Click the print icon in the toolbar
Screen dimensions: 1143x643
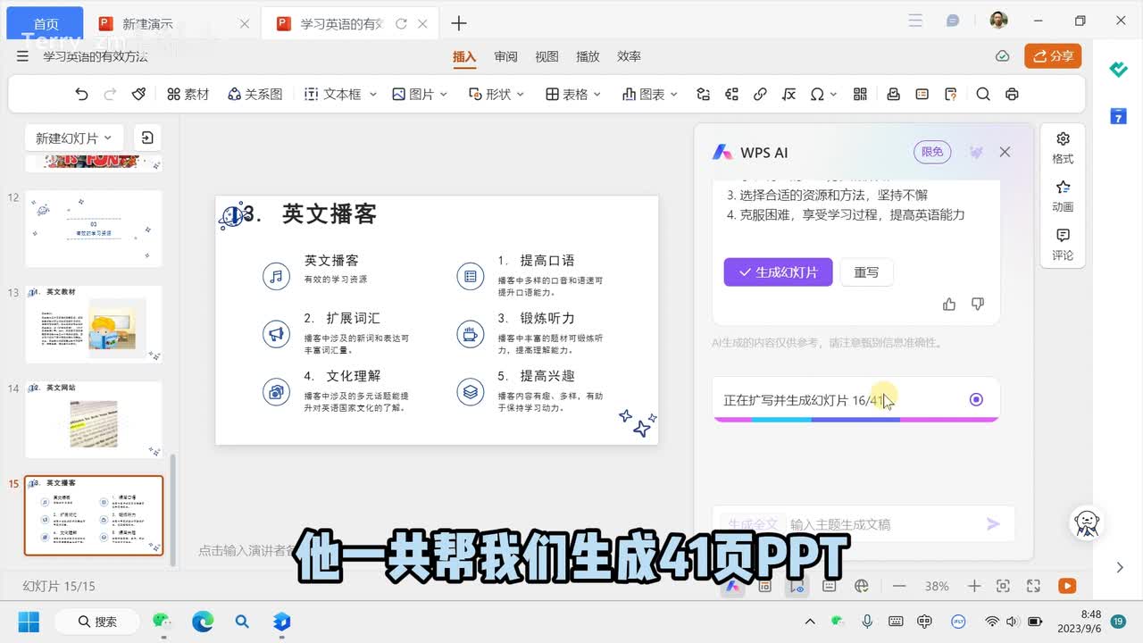[1012, 94]
